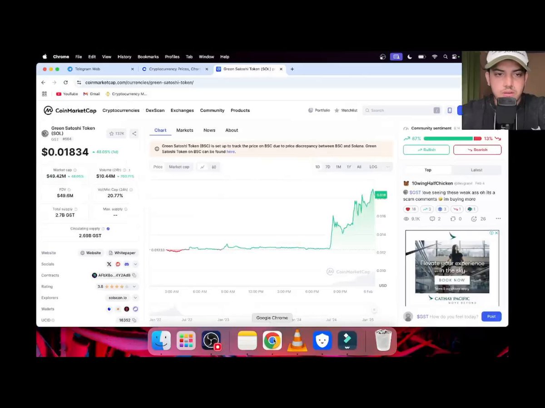Image resolution: width=545 pixels, height=408 pixels.
Task: Switch to Latest community posts tab
Action: tap(476, 170)
